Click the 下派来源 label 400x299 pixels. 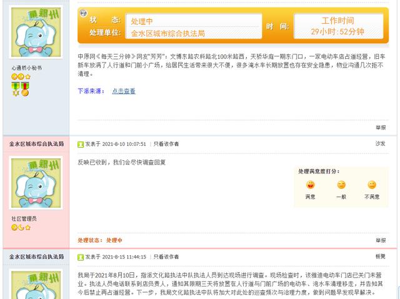click(91, 91)
